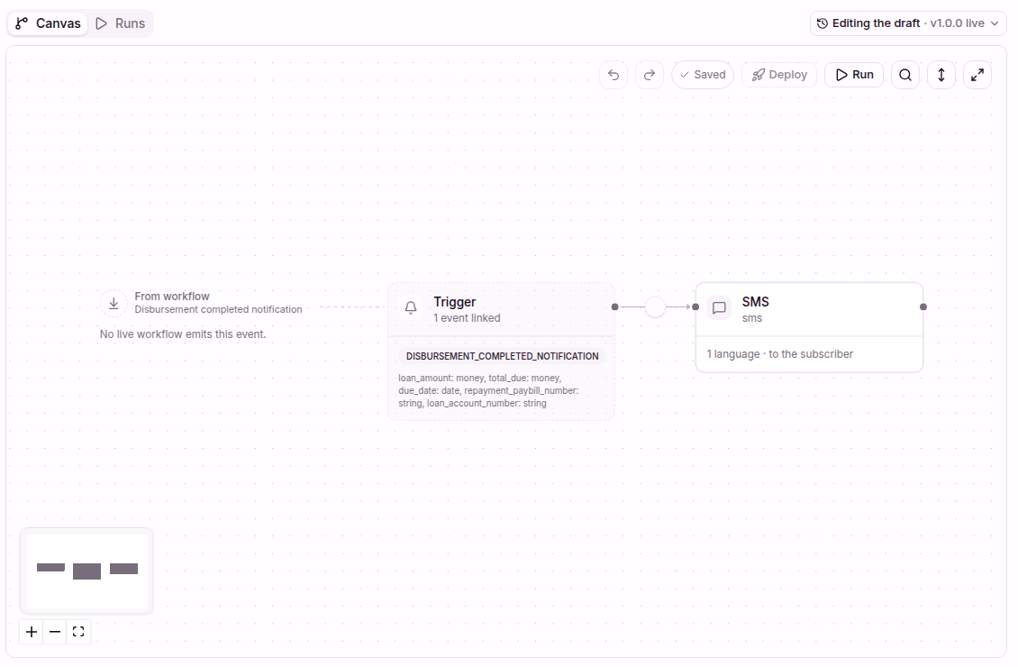Screen dimensions: 1018x667
Task: Zoom out with the minus button
Action: click(55, 632)
